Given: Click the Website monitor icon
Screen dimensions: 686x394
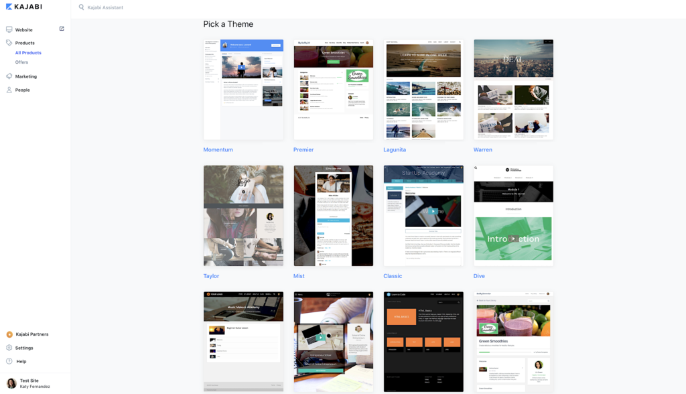Looking at the screenshot, I should 9,29.
